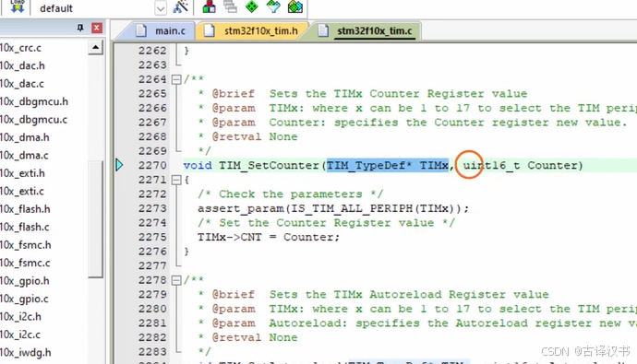
Task: Click '/* Set the Counter Register value */' comment
Action: (326, 223)
